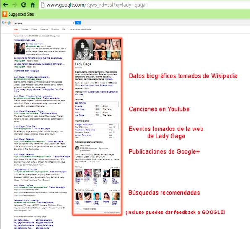
Task: Switch to the Imágenes tab
Action: 44,29
